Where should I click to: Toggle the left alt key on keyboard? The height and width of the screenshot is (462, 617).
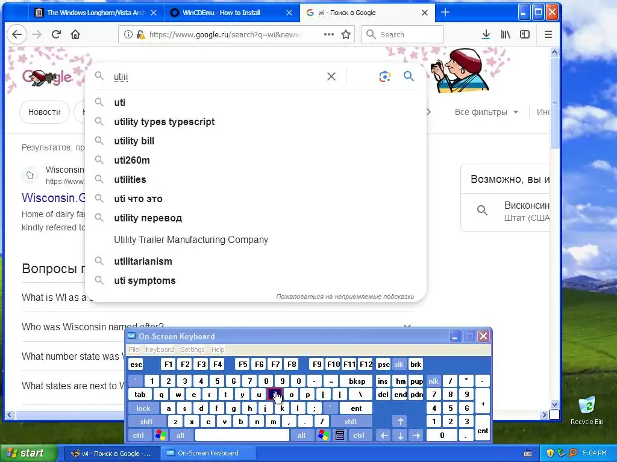[x=181, y=436]
